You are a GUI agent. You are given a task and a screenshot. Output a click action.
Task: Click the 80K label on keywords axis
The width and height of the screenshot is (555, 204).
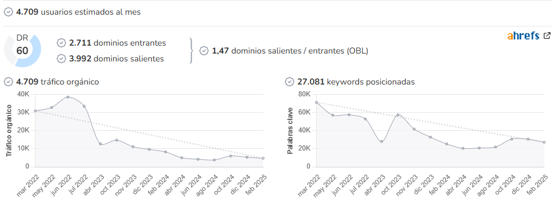pyautogui.click(x=304, y=94)
